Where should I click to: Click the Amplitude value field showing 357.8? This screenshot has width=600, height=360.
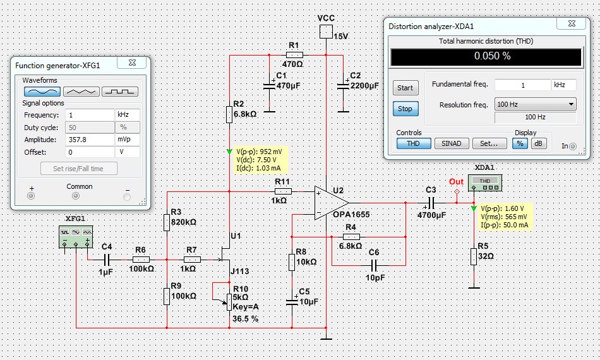click(90, 140)
